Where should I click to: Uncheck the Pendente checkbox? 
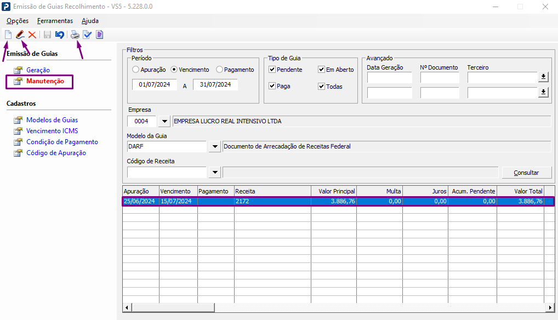(272, 70)
